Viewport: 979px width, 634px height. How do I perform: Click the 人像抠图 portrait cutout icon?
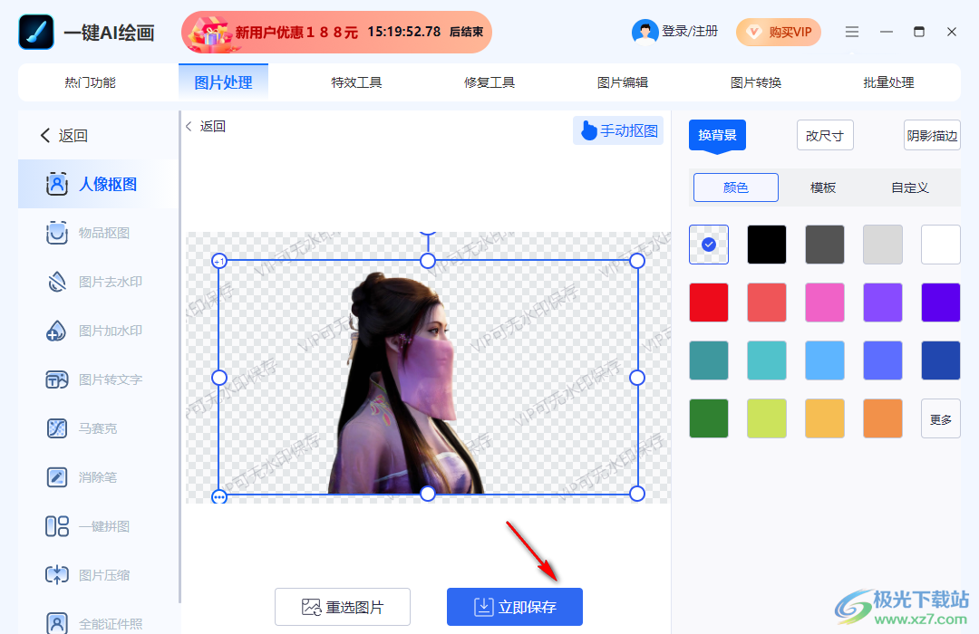57,184
